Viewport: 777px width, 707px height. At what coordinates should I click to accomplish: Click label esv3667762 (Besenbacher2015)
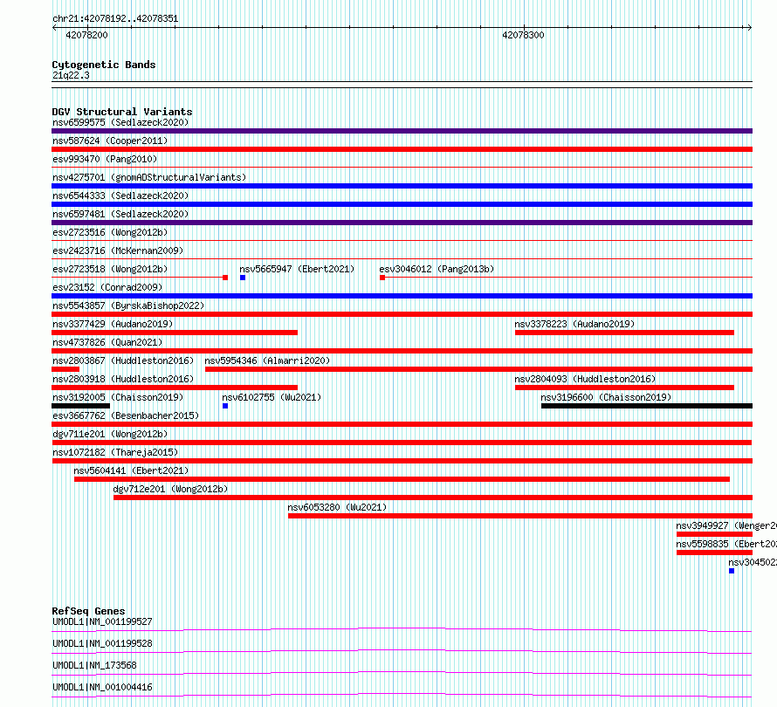tap(126, 415)
